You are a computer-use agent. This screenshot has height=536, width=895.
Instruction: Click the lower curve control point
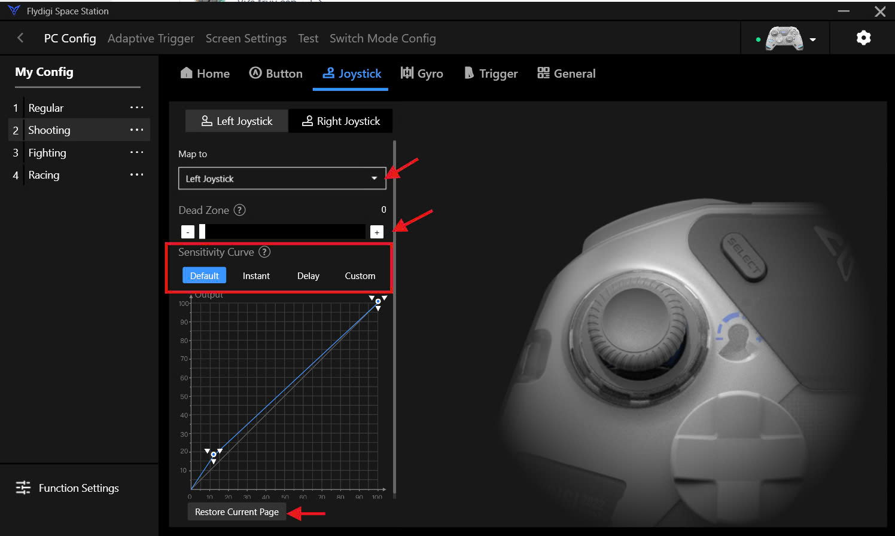[214, 455]
